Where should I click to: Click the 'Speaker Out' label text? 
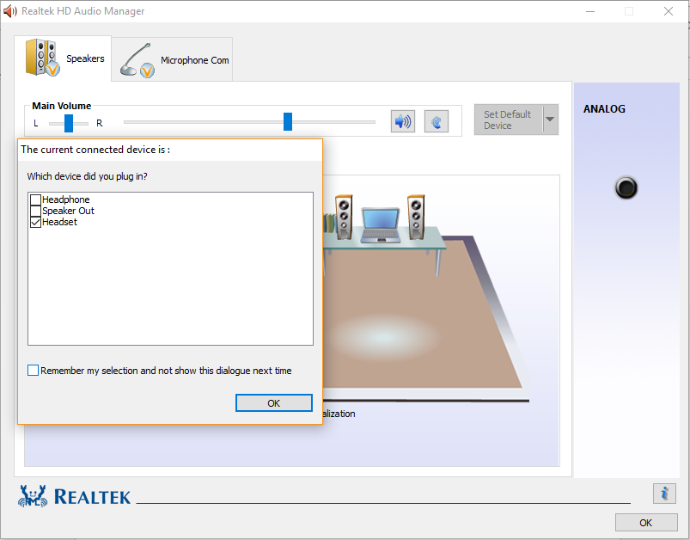click(68, 211)
